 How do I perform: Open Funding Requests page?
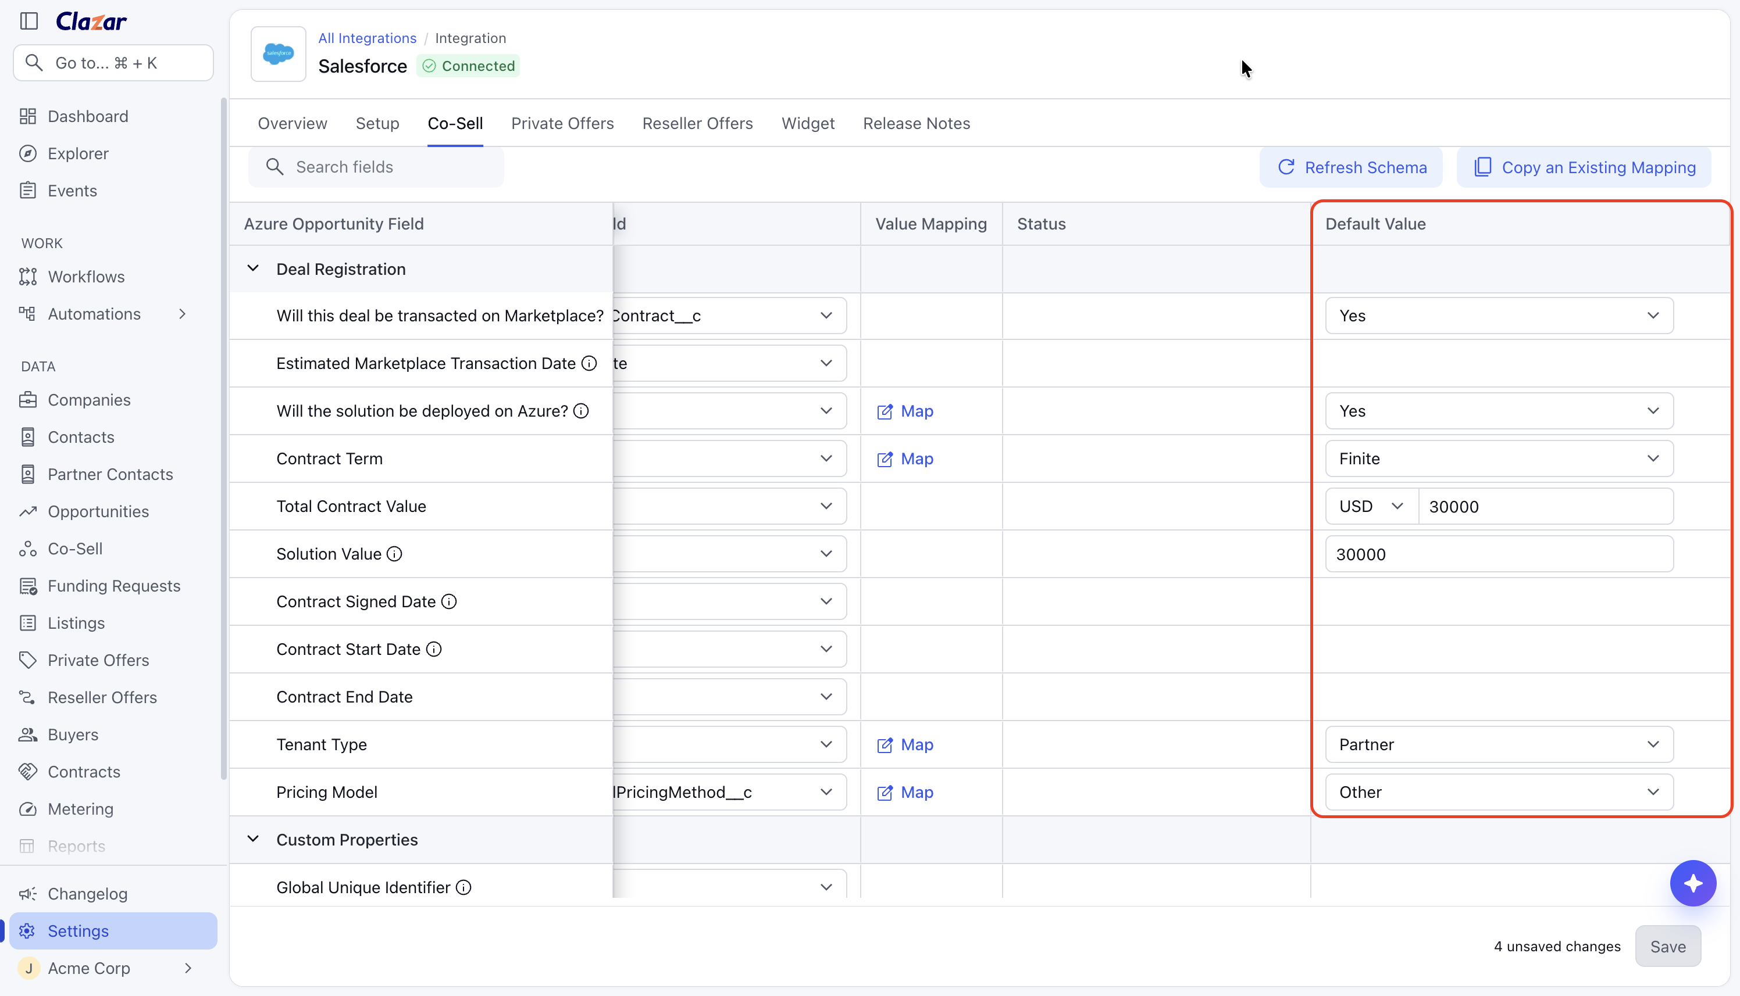(113, 586)
